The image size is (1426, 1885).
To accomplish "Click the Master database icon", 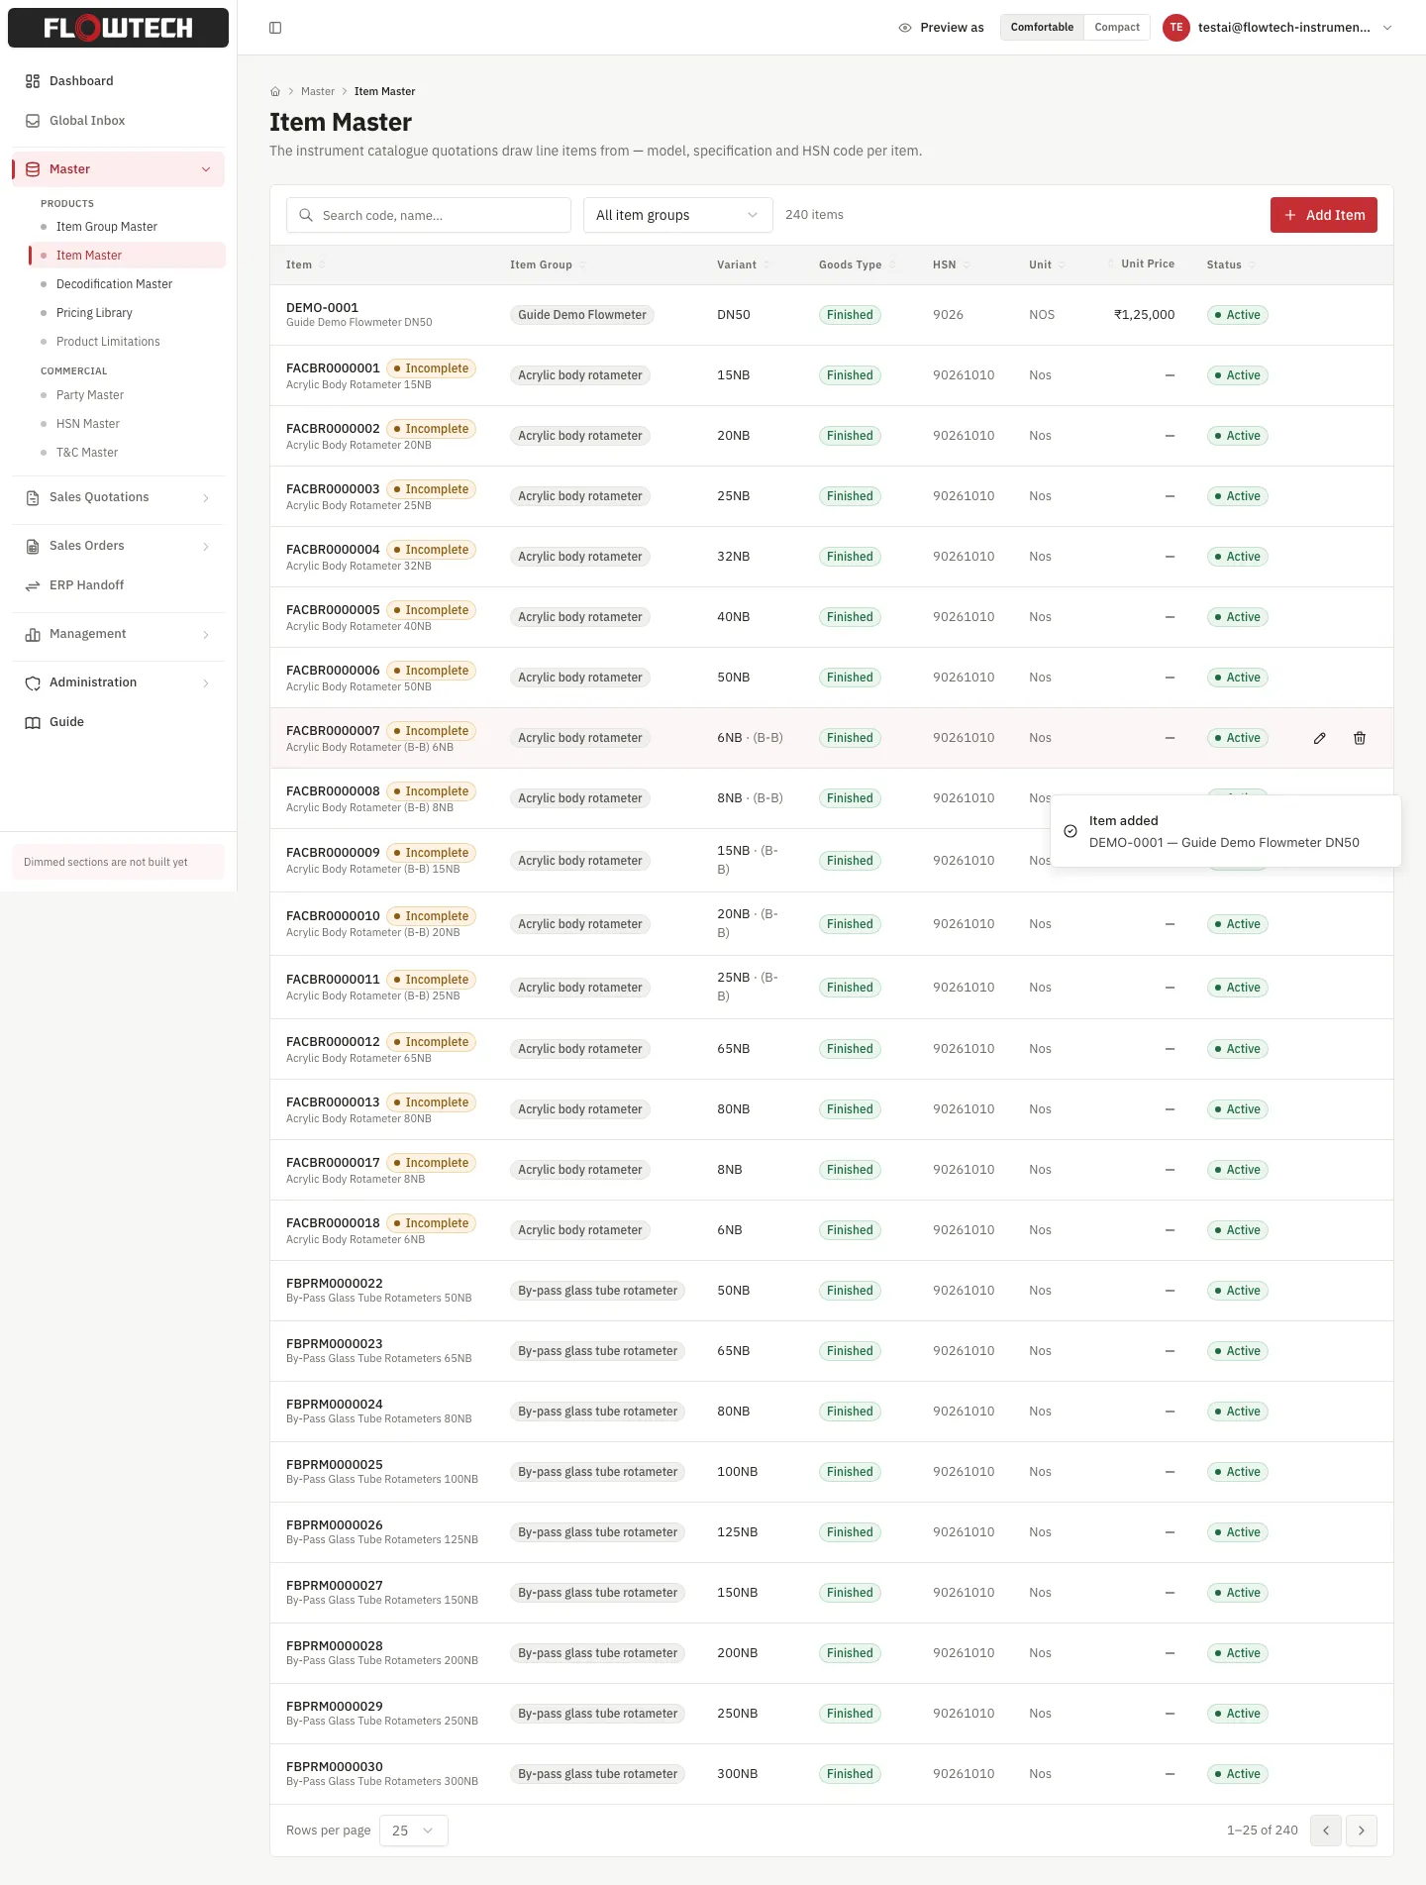I will [33, 169].
